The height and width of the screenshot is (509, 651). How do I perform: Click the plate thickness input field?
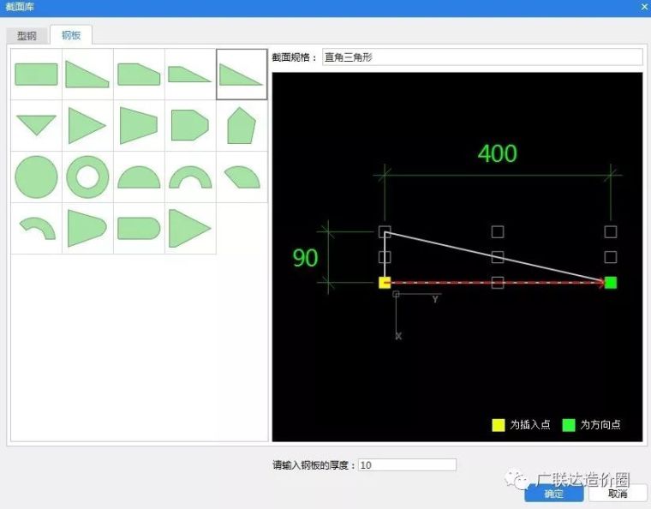(407, 465)
